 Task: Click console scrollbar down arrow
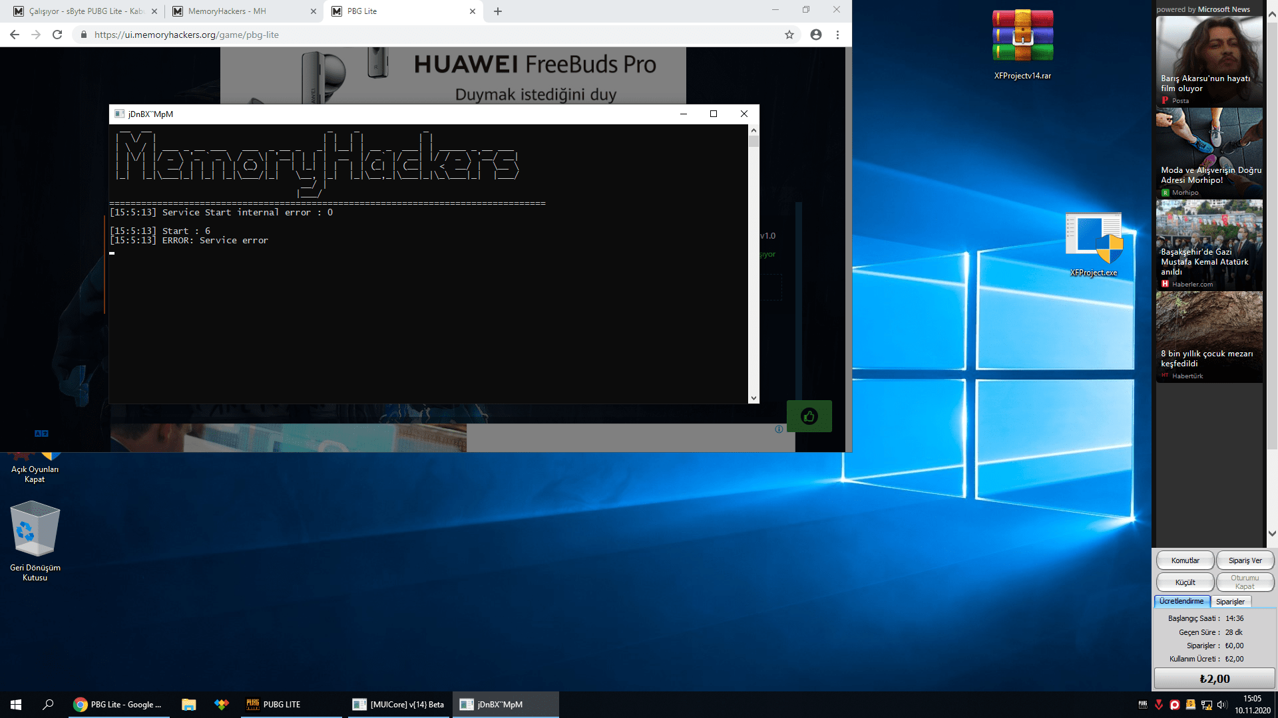click(753, 398)
